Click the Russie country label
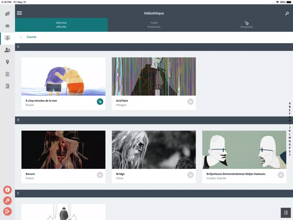 point(30,105)
